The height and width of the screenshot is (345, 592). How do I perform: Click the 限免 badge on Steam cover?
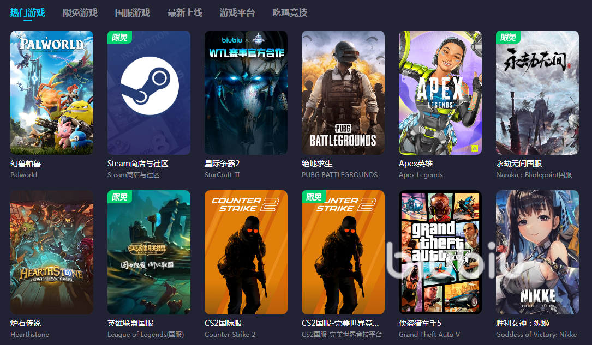coord(119,37)
